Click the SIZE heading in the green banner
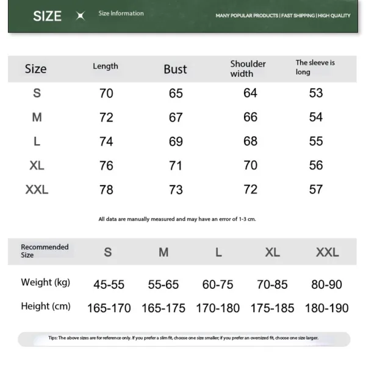 point(47,16)
